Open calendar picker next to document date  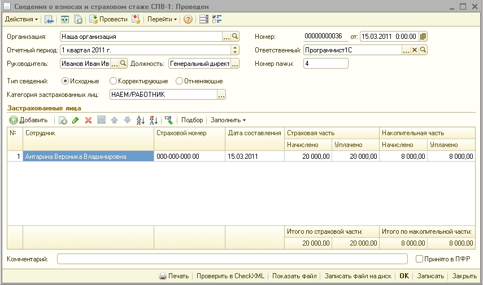[423, 37]
